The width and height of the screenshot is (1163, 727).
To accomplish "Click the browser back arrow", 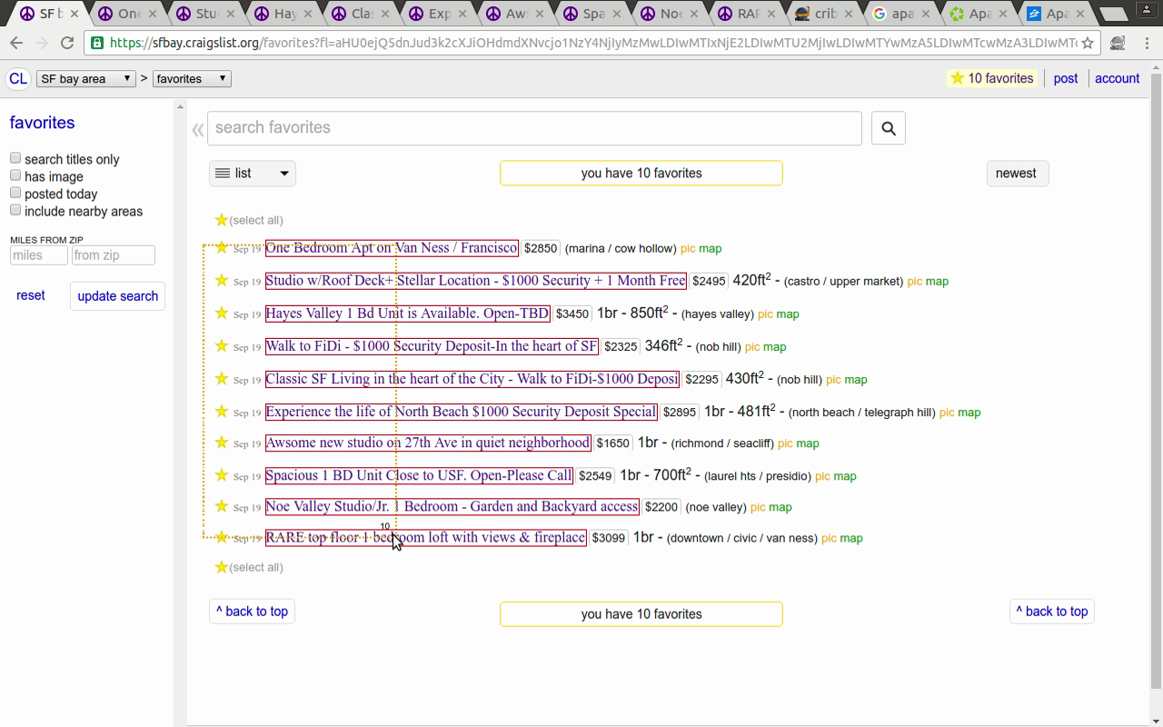I will (16, 43).
